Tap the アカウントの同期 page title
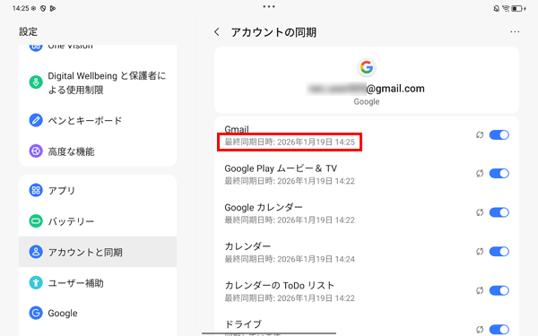Viewport: 538px width, 336px height. pos(273,32)
